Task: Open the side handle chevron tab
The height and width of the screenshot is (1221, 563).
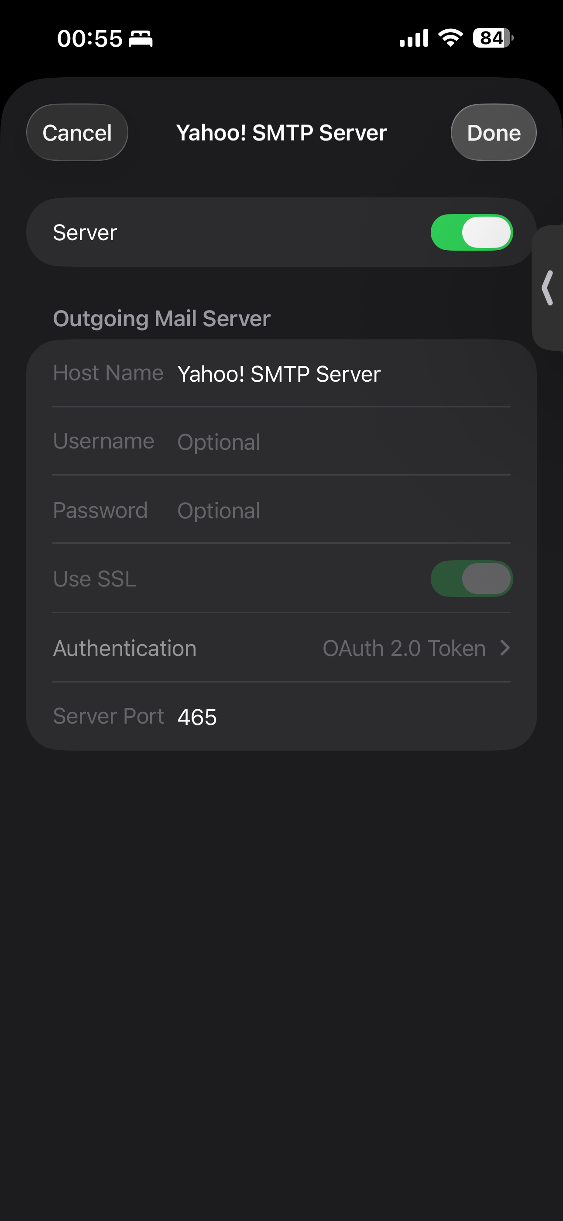Action: coord(547,288)
